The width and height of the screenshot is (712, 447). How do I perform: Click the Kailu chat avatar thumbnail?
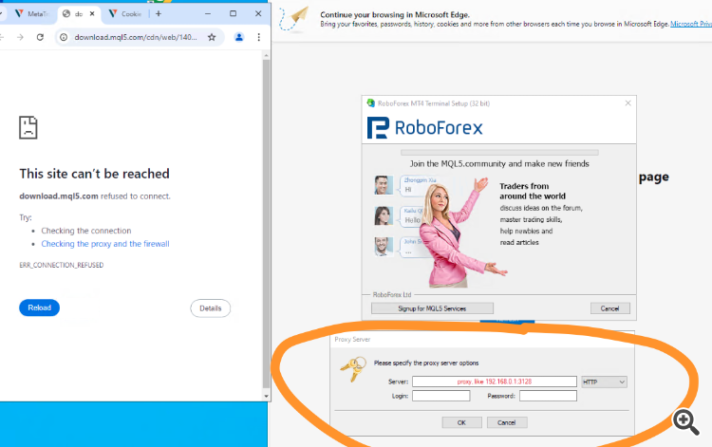coord(384,216)
